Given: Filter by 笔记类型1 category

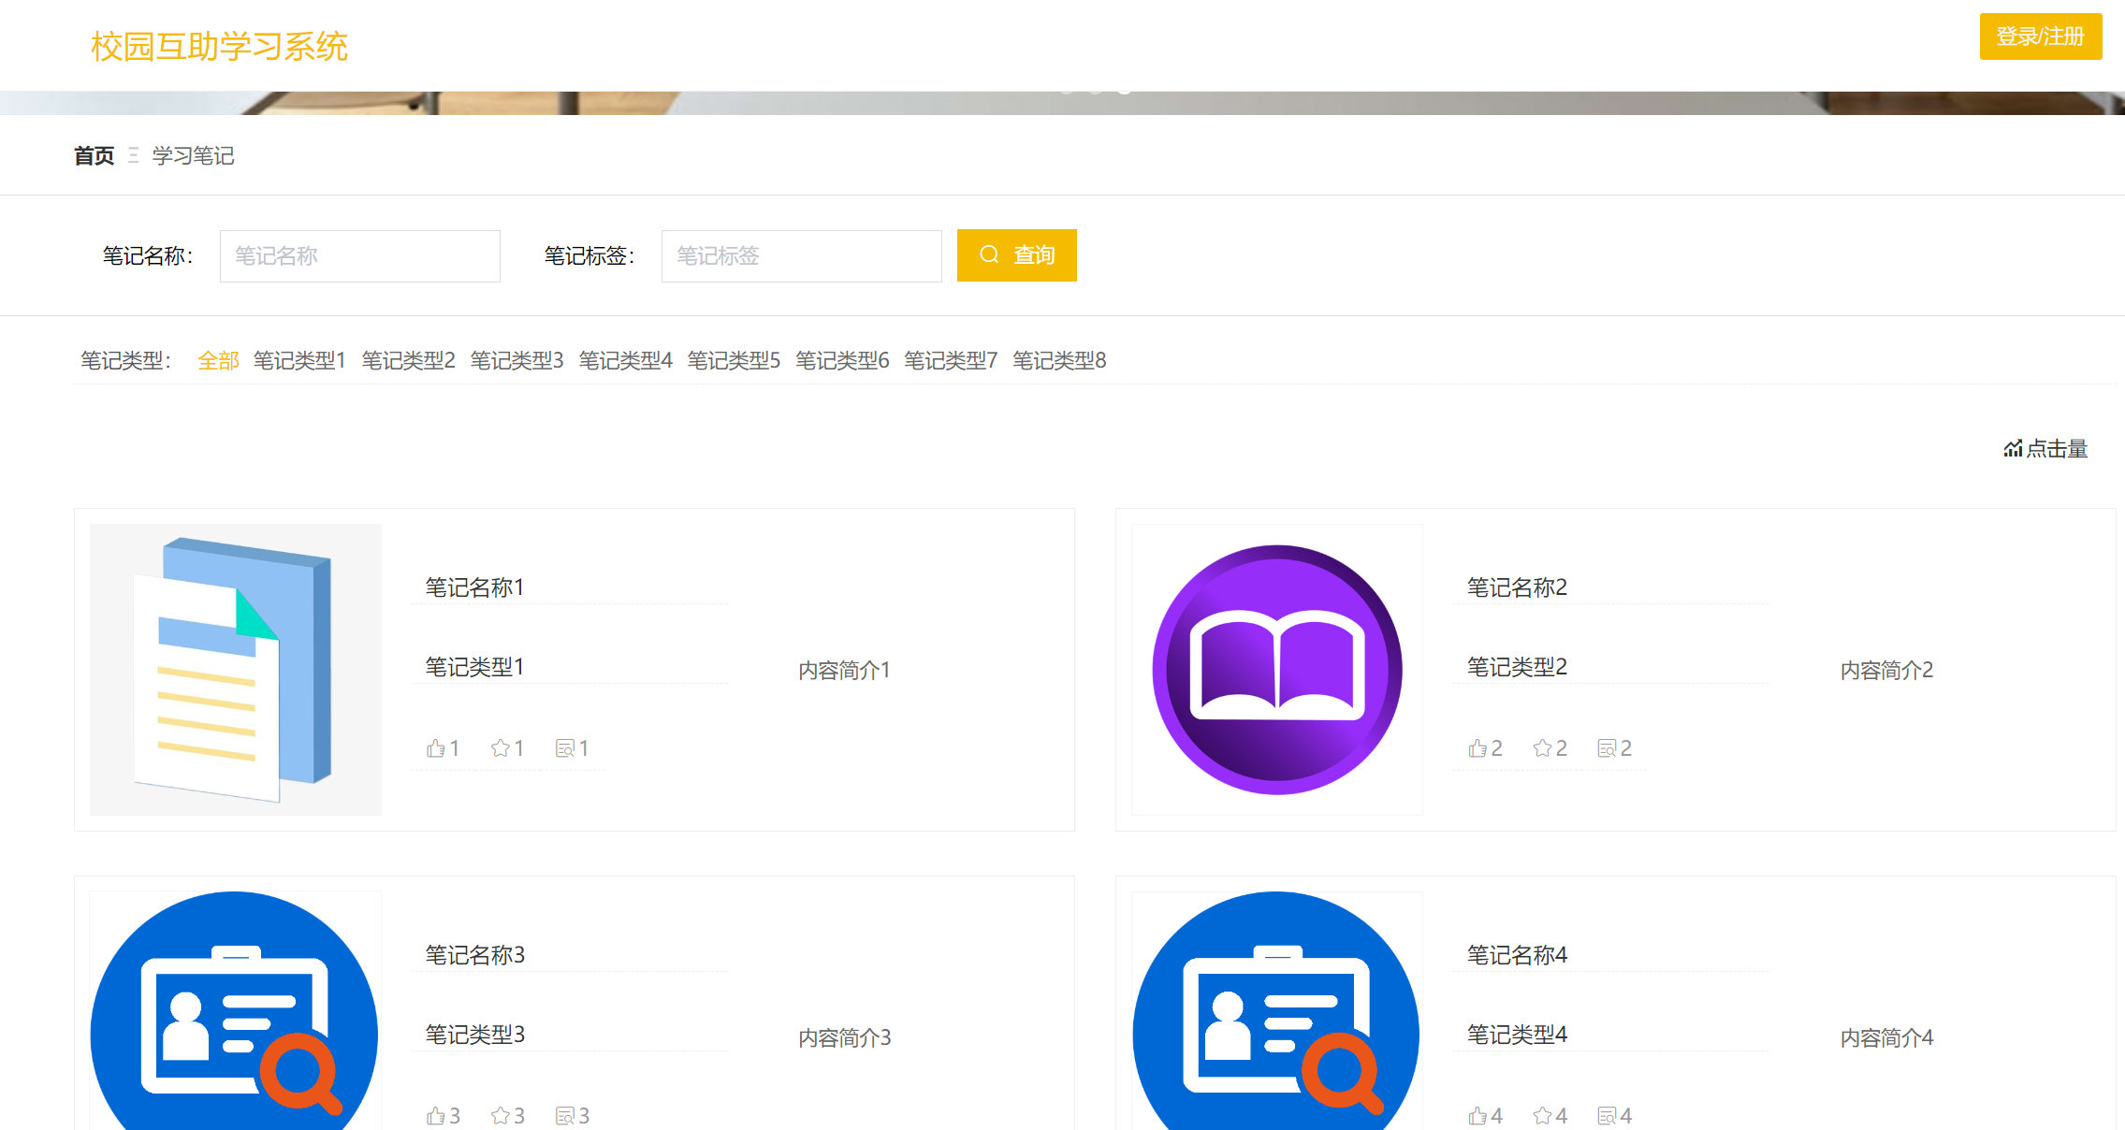Looking at the screenshot, I should tap(299, 360).
